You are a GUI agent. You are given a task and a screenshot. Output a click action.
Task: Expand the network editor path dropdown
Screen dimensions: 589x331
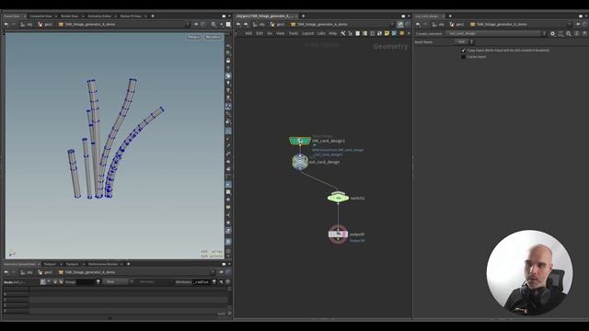[392, 25]
